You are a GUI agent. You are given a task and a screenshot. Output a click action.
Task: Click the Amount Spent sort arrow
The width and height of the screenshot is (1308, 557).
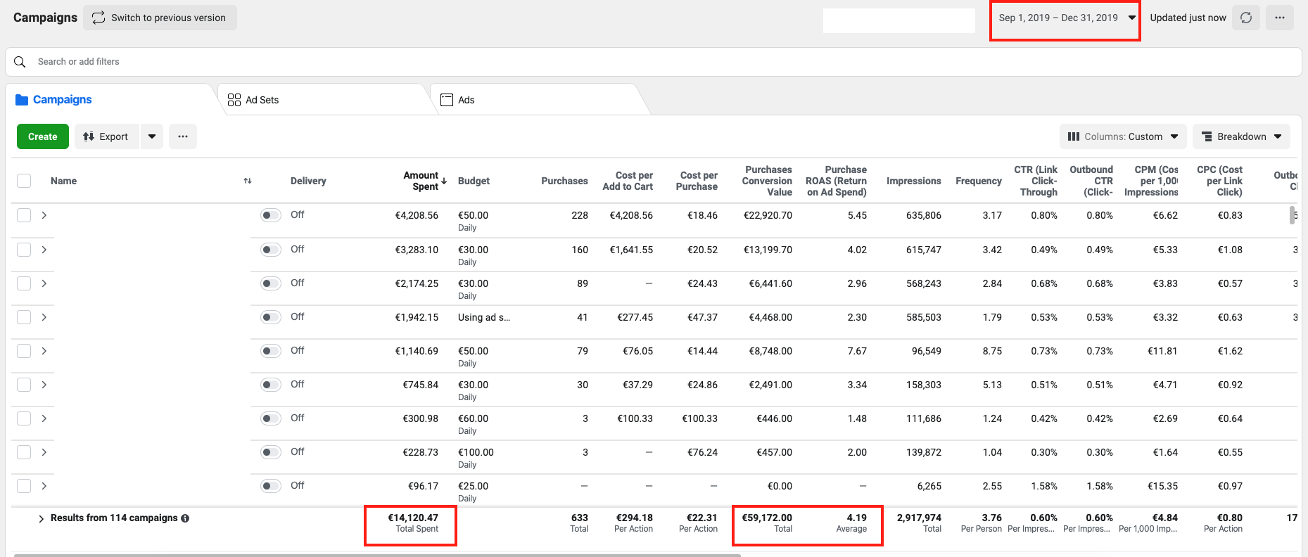(444, 181)
